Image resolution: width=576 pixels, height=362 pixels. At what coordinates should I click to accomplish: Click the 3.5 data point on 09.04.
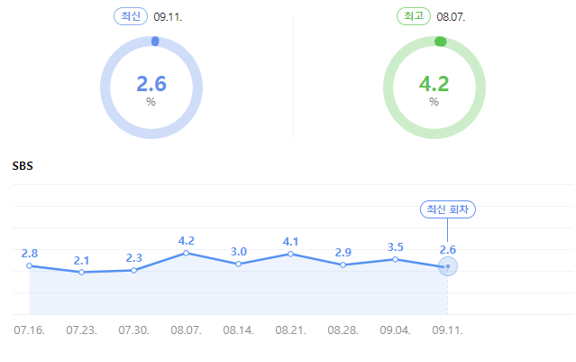[x=395, y=259]
